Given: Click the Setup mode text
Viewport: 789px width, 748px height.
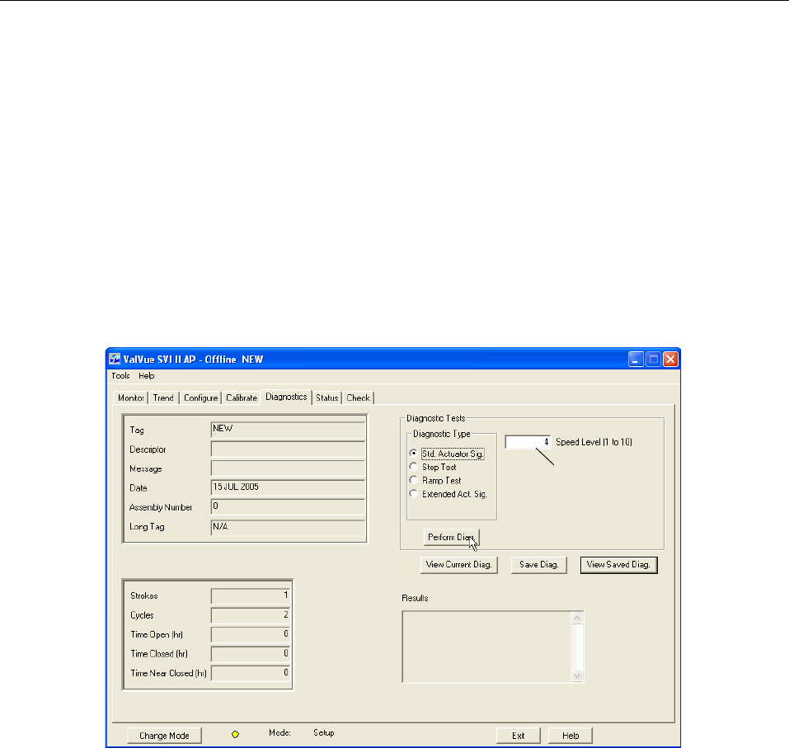Looking at the screenshot, I should 323,732.
